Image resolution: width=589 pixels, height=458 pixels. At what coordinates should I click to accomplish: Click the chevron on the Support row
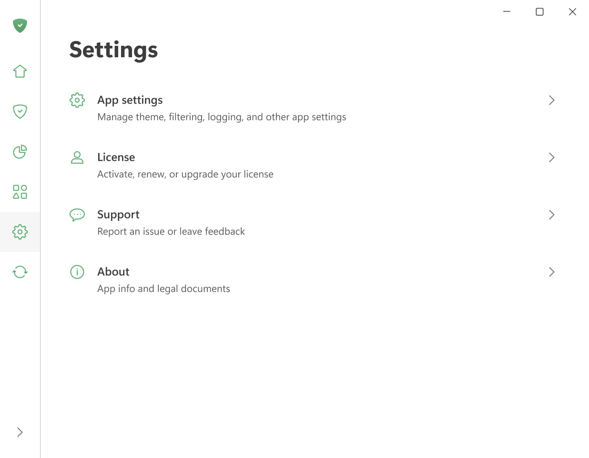pyautogui.click(x=551, y=215)
